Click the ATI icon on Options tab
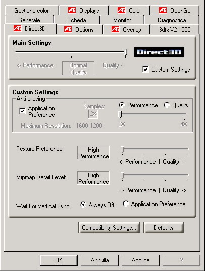This screenshot has height=271, width=205. (68, 29)
